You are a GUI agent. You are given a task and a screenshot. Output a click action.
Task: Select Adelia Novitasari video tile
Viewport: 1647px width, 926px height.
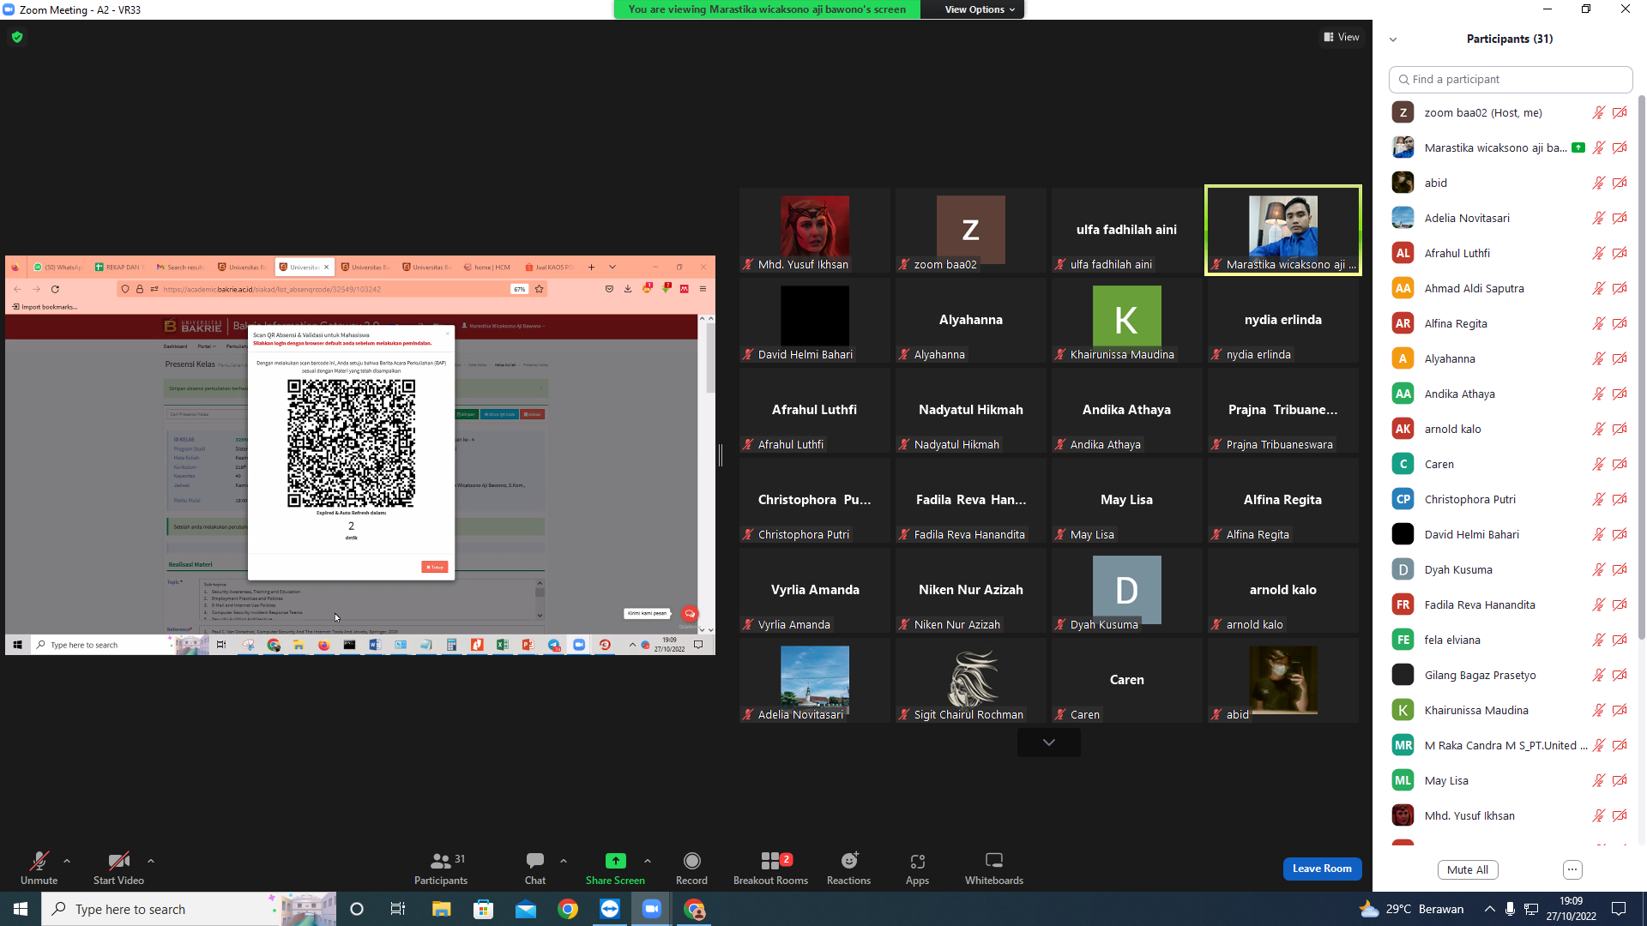[x=815, y=680]
